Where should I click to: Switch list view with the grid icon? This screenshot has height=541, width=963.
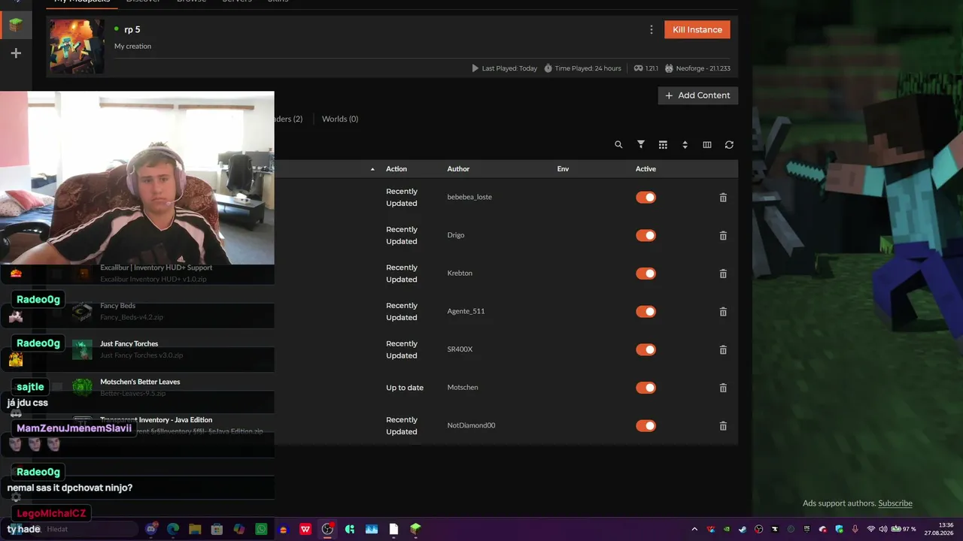[x=663, y=145]
